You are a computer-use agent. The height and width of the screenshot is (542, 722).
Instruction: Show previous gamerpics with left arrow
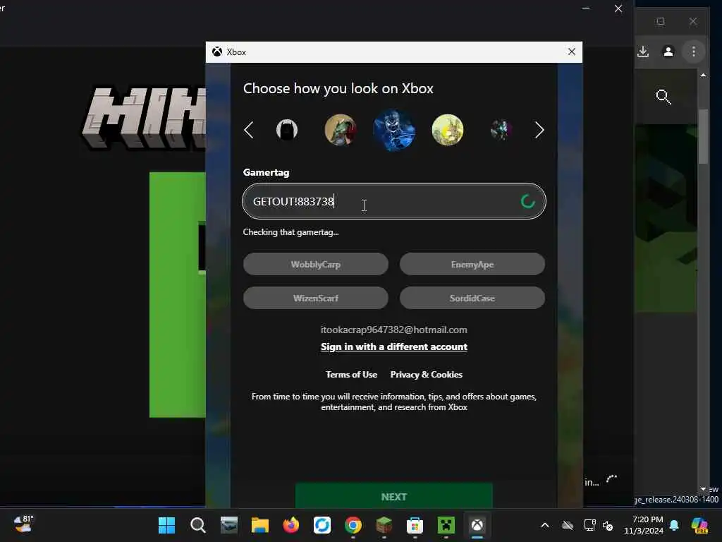click(249, 130)
